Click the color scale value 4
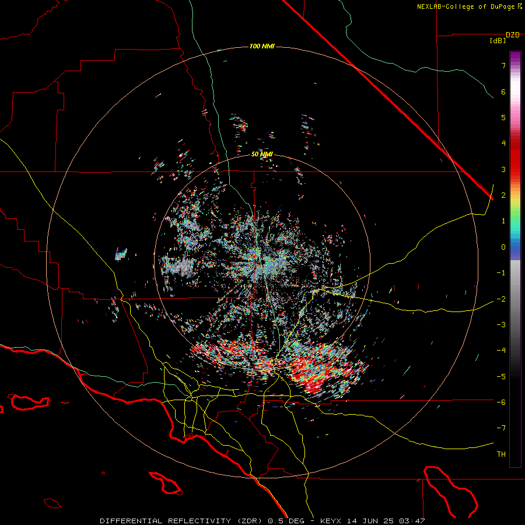 [503, 143]
